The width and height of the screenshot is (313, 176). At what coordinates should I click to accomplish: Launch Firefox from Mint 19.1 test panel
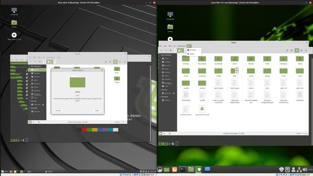(175, 170)
